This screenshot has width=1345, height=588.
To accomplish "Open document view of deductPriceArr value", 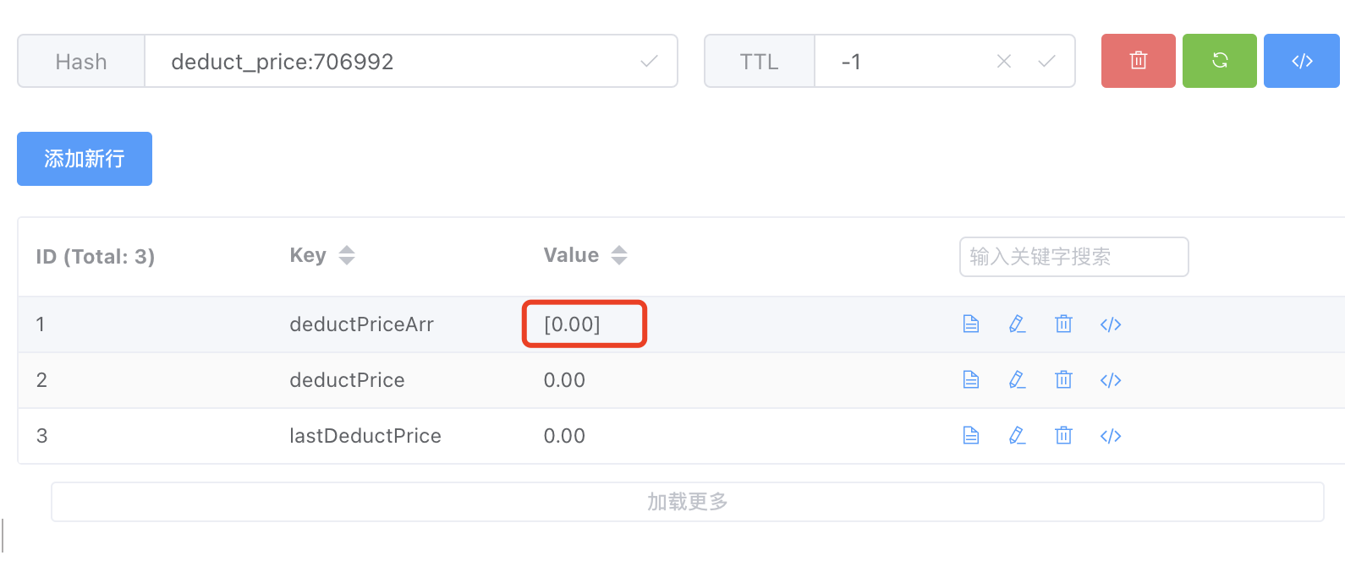I will 970,324.
